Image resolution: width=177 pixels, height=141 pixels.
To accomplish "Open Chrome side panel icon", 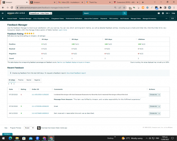I will coord(165,8).
